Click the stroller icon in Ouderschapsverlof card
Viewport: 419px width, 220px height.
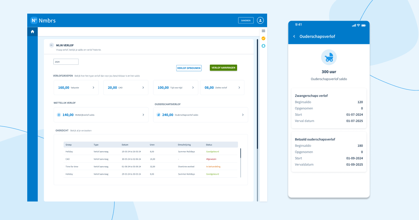click(x=158, y=115)
